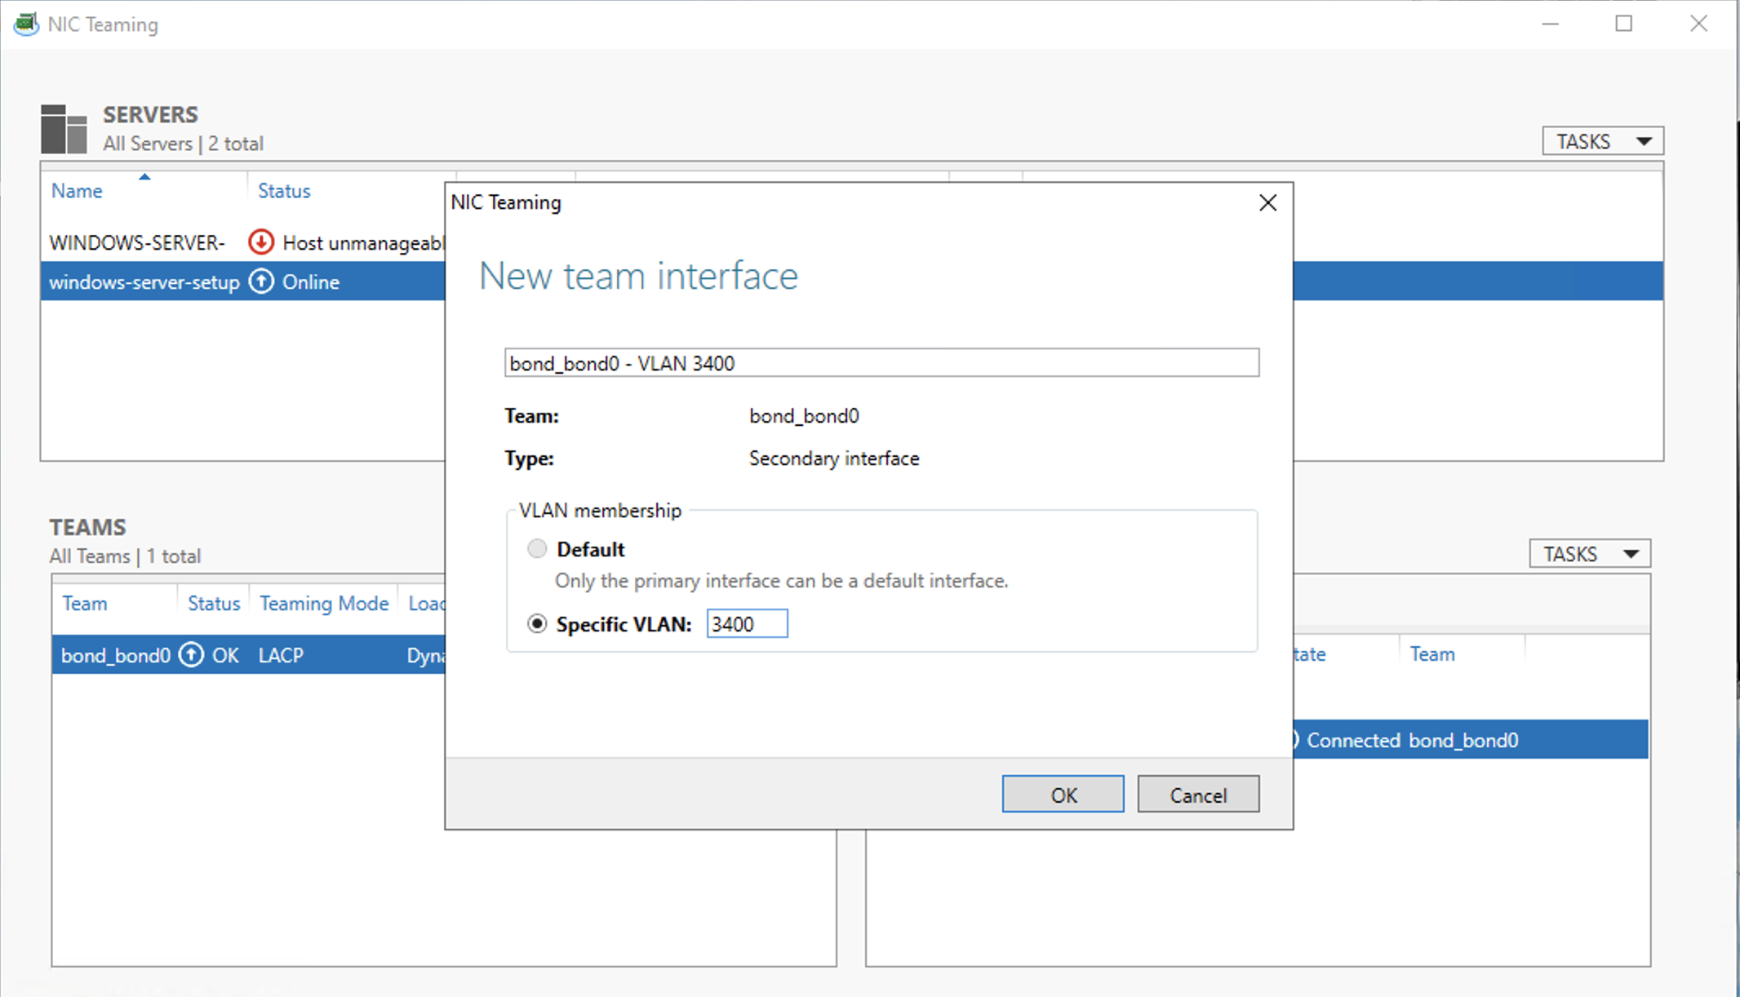Click the LACP teaming mode cell

[x=281, y=655]
